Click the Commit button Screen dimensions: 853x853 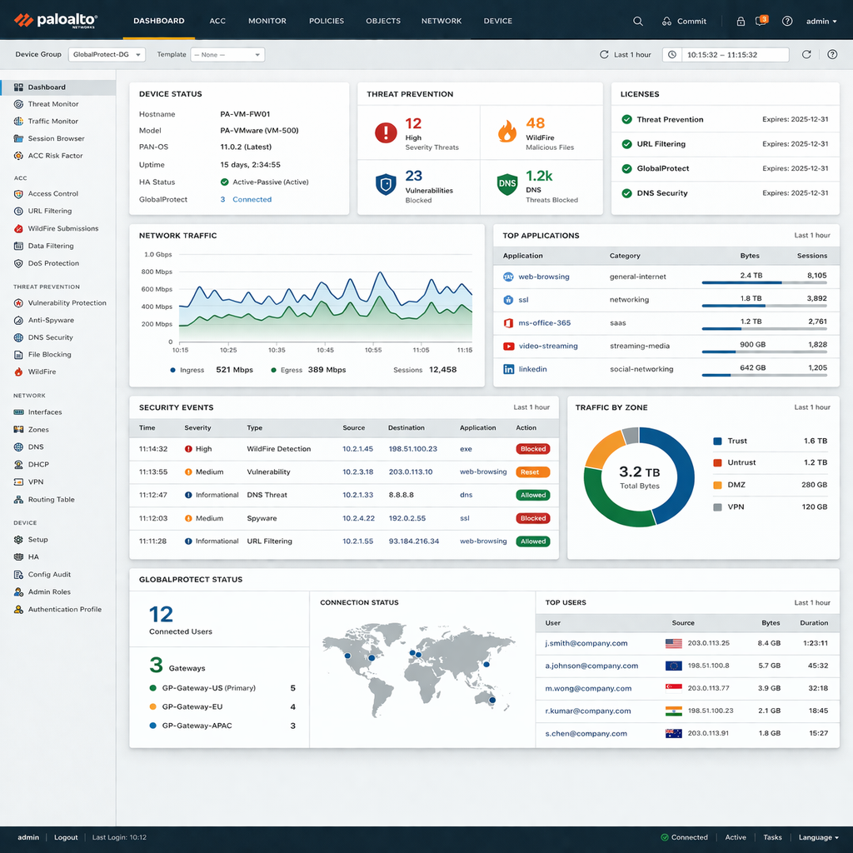pos(684,21)
